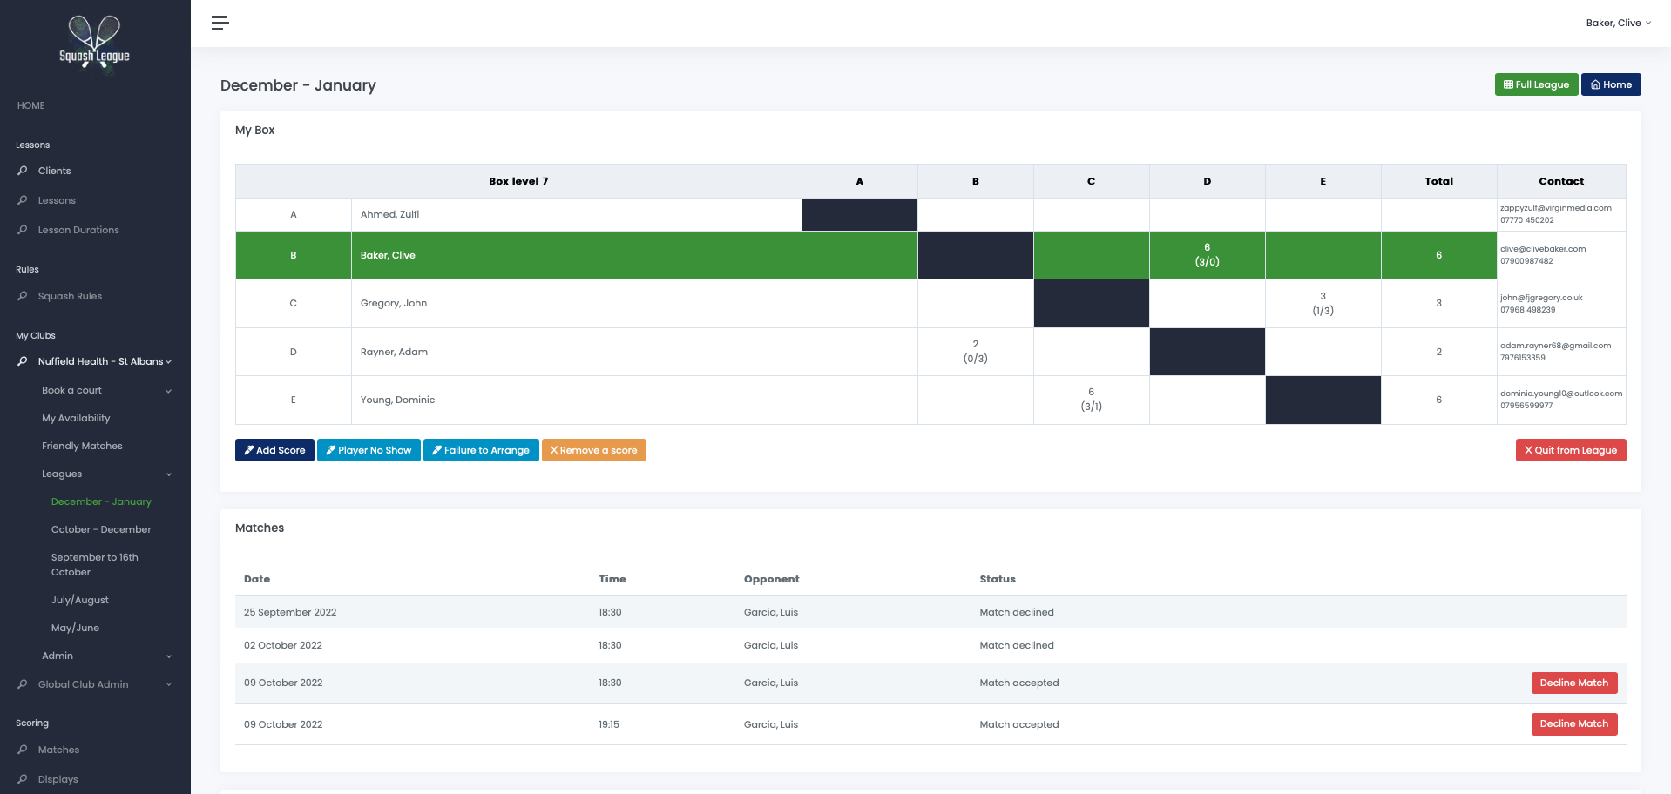The height and width of the screenshot is (794, 1671).
Task: Click the Opponent column header
Action: pyautogui.click(x=771, y=579)
